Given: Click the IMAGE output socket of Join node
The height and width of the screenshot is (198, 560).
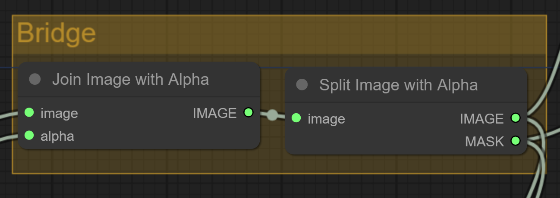Looking at the screenshot, I should click(248, 113).
